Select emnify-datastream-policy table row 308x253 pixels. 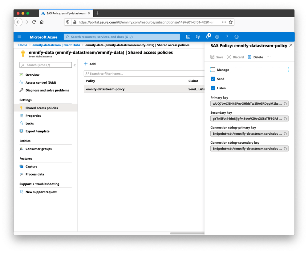coord(144,89)
